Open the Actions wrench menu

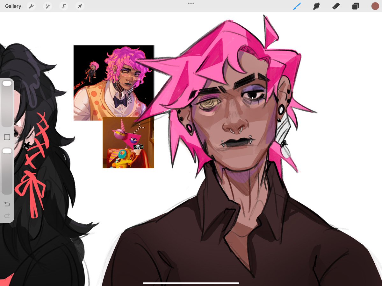pos(31,6)
